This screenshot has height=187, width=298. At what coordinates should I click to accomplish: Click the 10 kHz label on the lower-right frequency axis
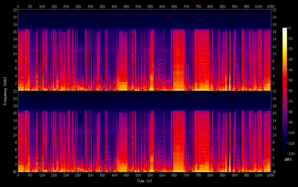point(274,135)
